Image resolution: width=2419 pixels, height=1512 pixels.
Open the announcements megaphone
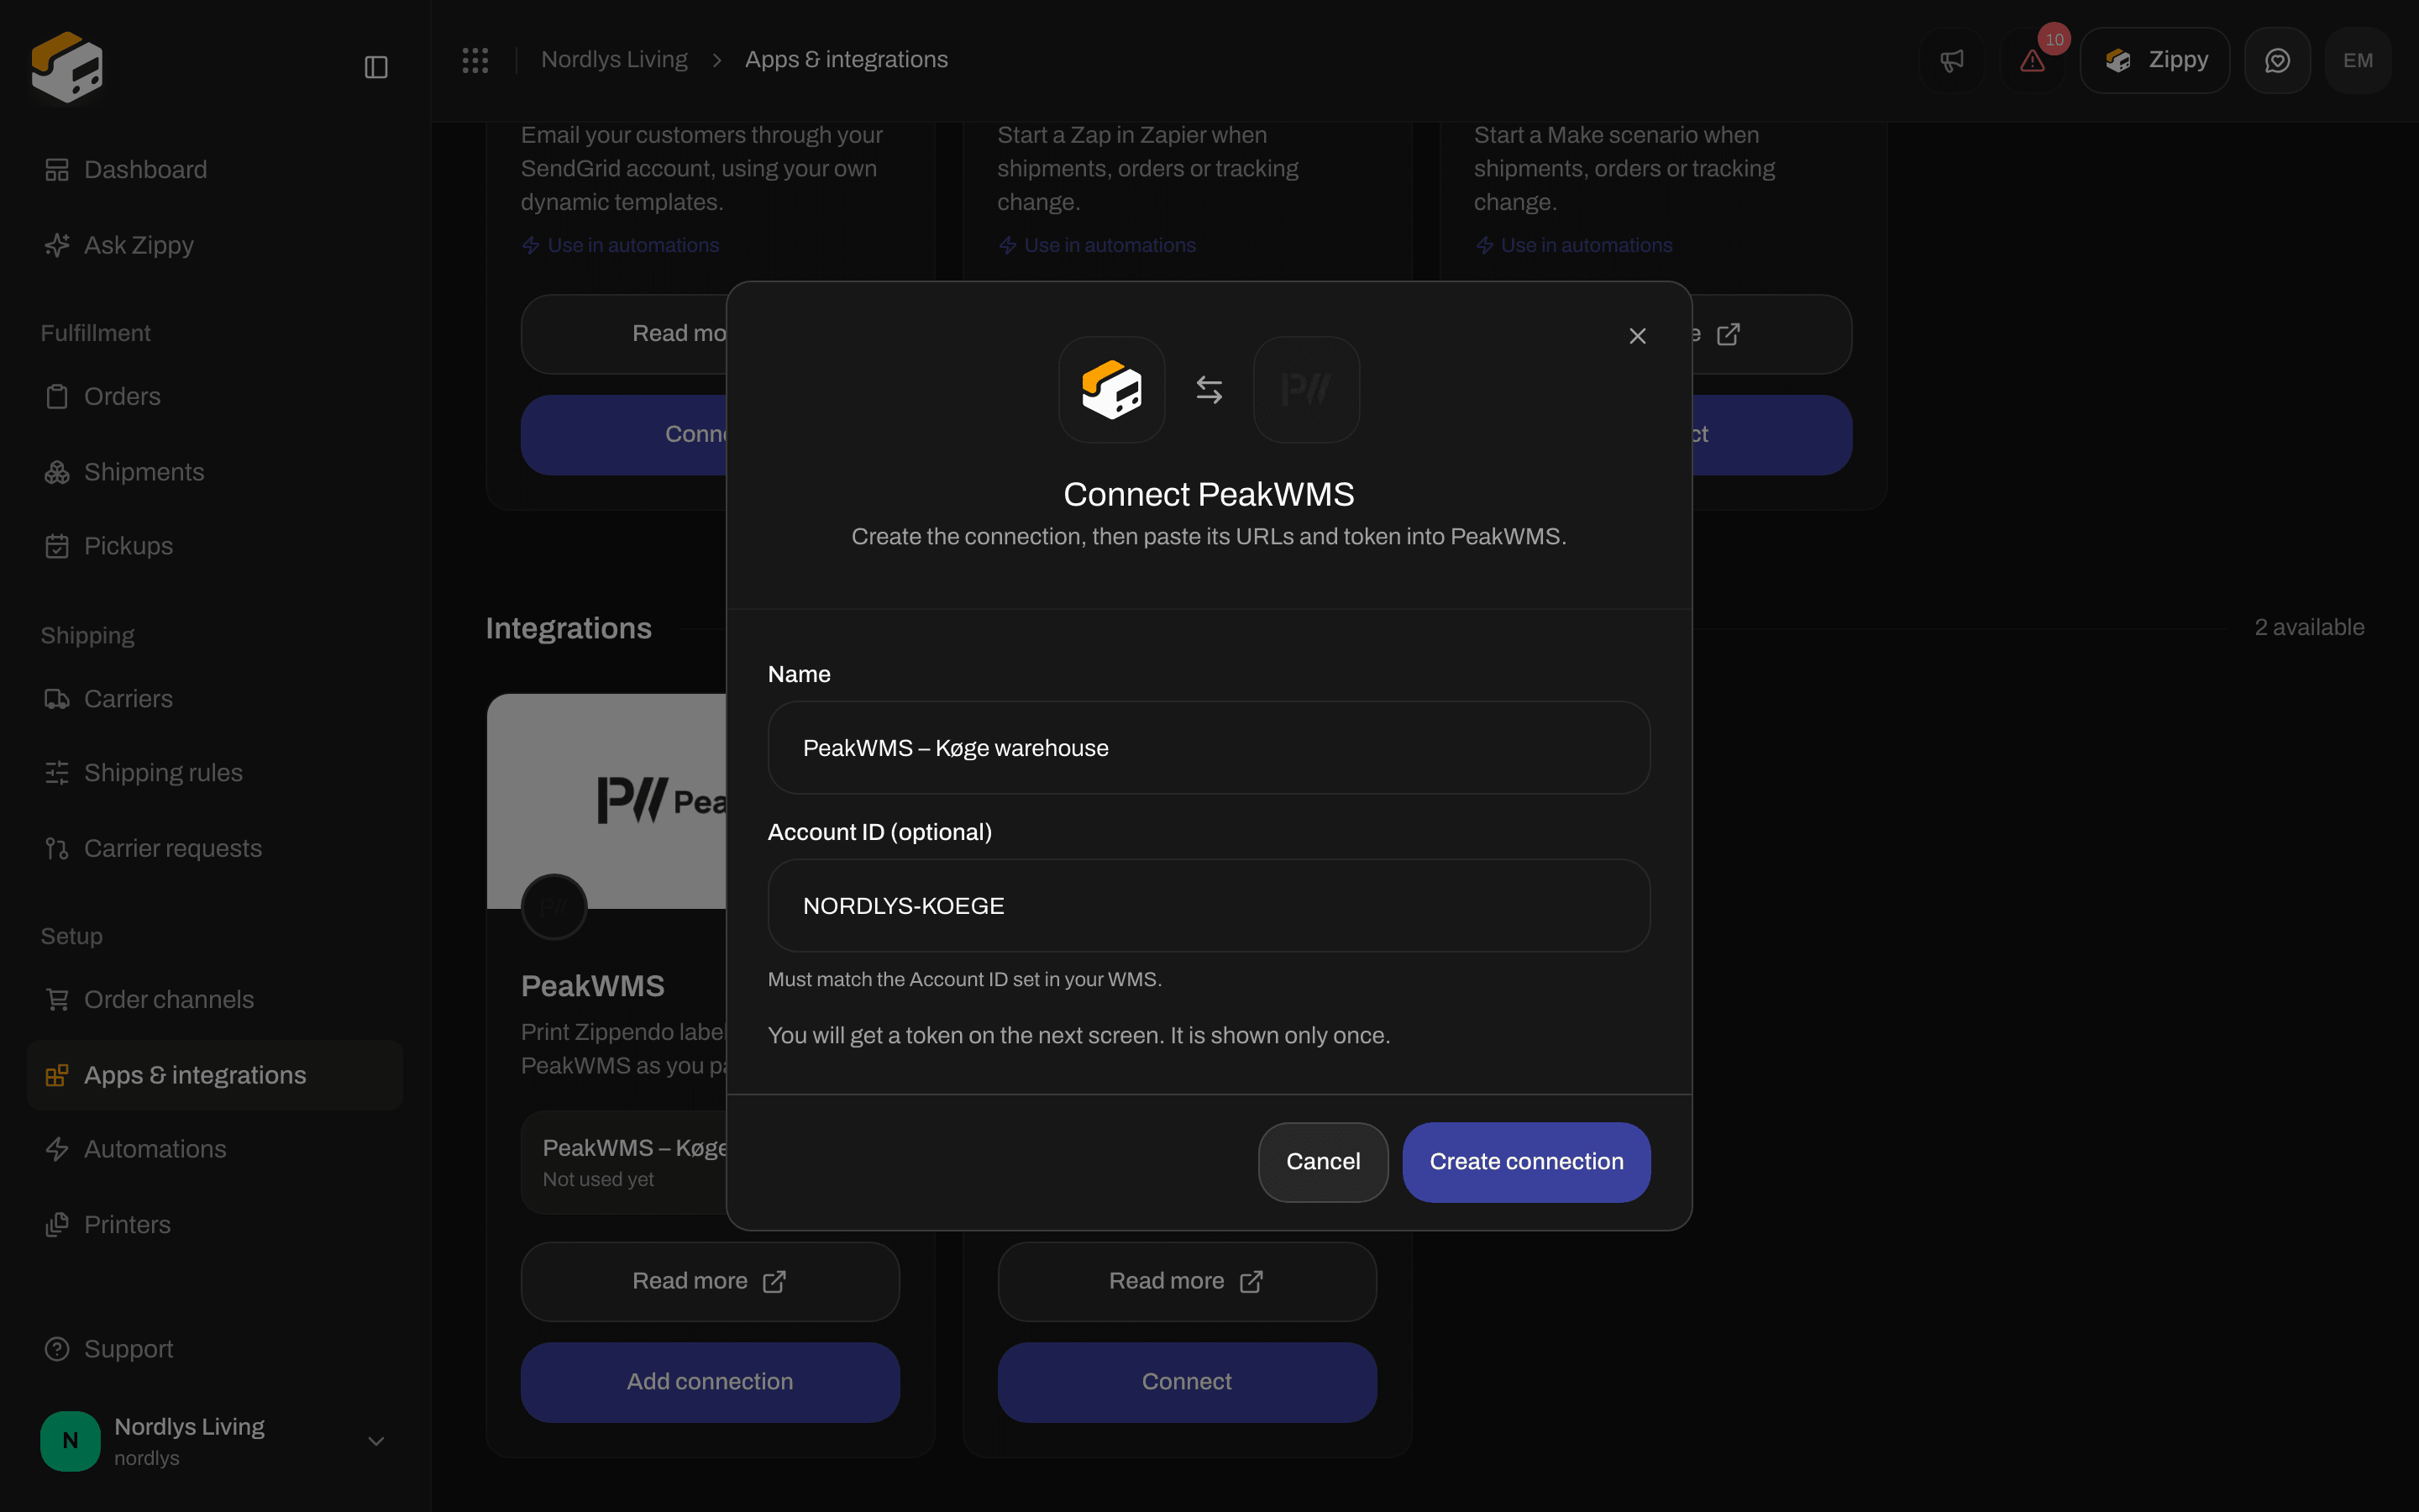[1951, 60]
